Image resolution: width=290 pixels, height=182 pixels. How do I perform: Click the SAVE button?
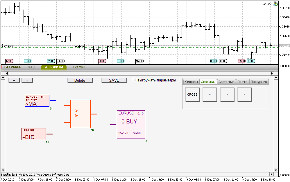[114, 80]
